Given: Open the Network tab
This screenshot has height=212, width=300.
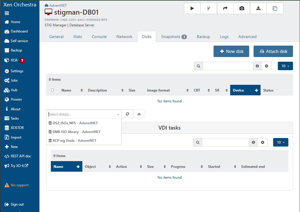Looking at the screenshot, I should click(124, 37).
